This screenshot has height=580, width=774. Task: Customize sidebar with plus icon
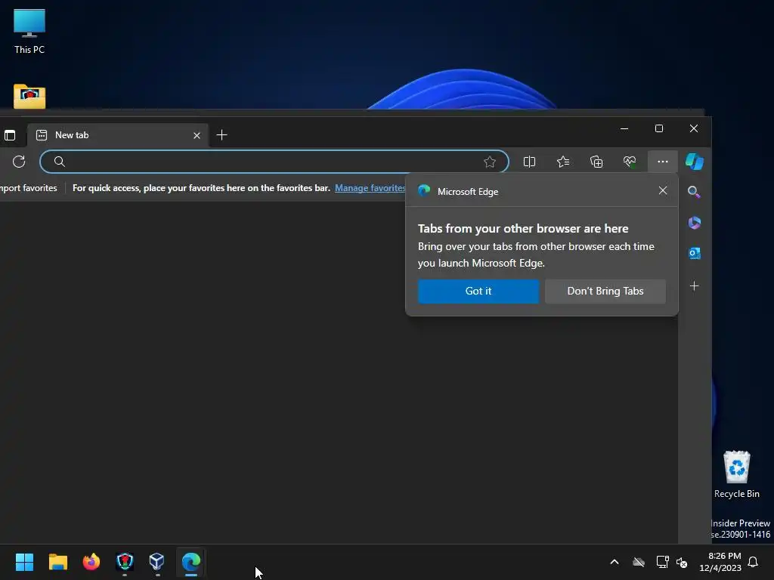click(x=695, y=286)
